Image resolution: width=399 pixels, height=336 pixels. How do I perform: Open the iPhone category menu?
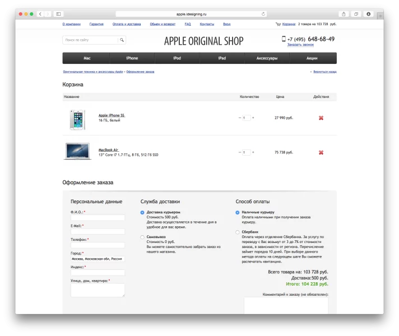tap(132, 58)
